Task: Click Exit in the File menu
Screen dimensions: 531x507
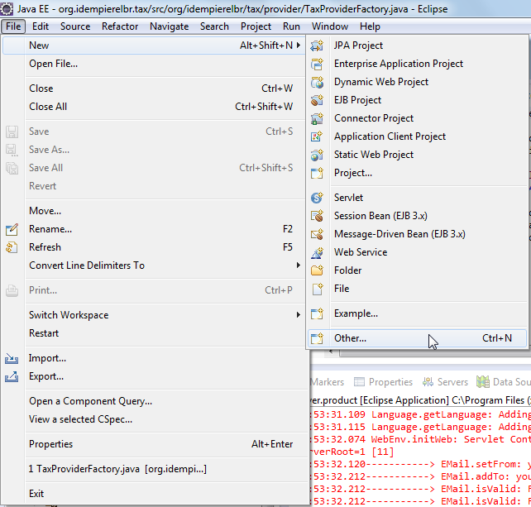Action: click(x=36, y=494)
